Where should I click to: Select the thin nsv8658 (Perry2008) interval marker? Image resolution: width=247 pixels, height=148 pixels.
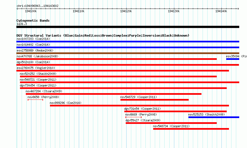36,100
